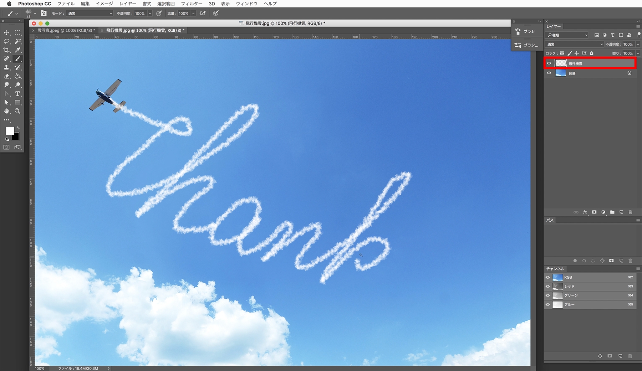Viewport: 642px width, 371px height.
Task: Open the layer blend mode 通常 dropdown
Action: pos(575,44)
